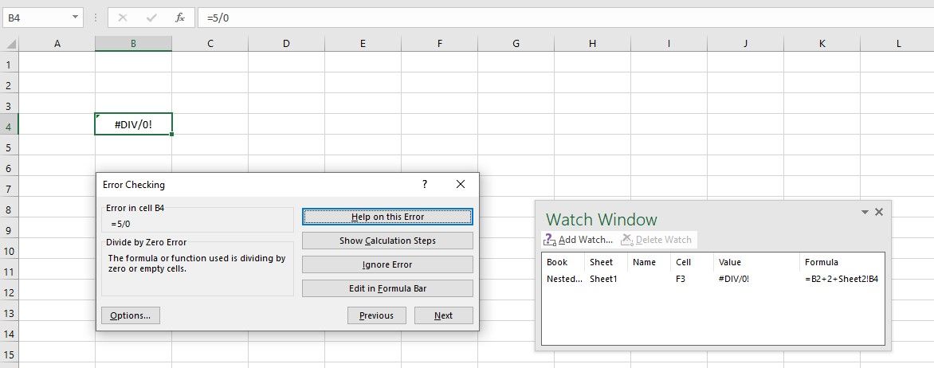The height and width of the screenshot is (368, 934).
Task: Select column A header
Action: [x=57, y=44]
